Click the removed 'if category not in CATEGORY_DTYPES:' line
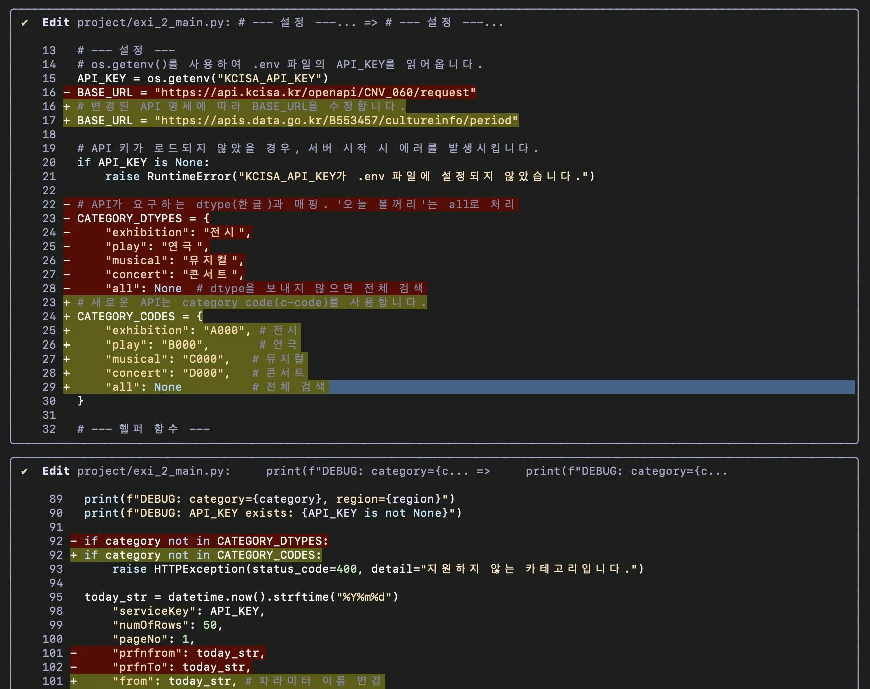 tap(199, 541)
